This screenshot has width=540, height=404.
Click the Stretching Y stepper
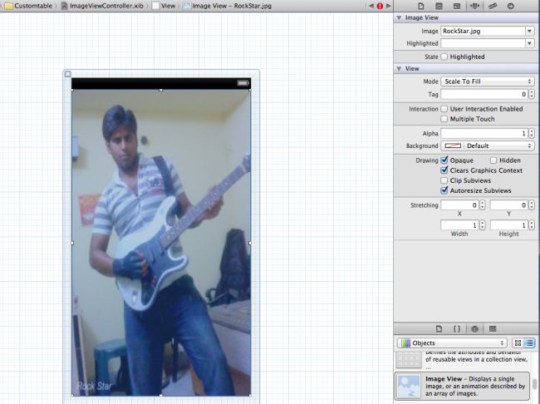(x=532, y=205)
